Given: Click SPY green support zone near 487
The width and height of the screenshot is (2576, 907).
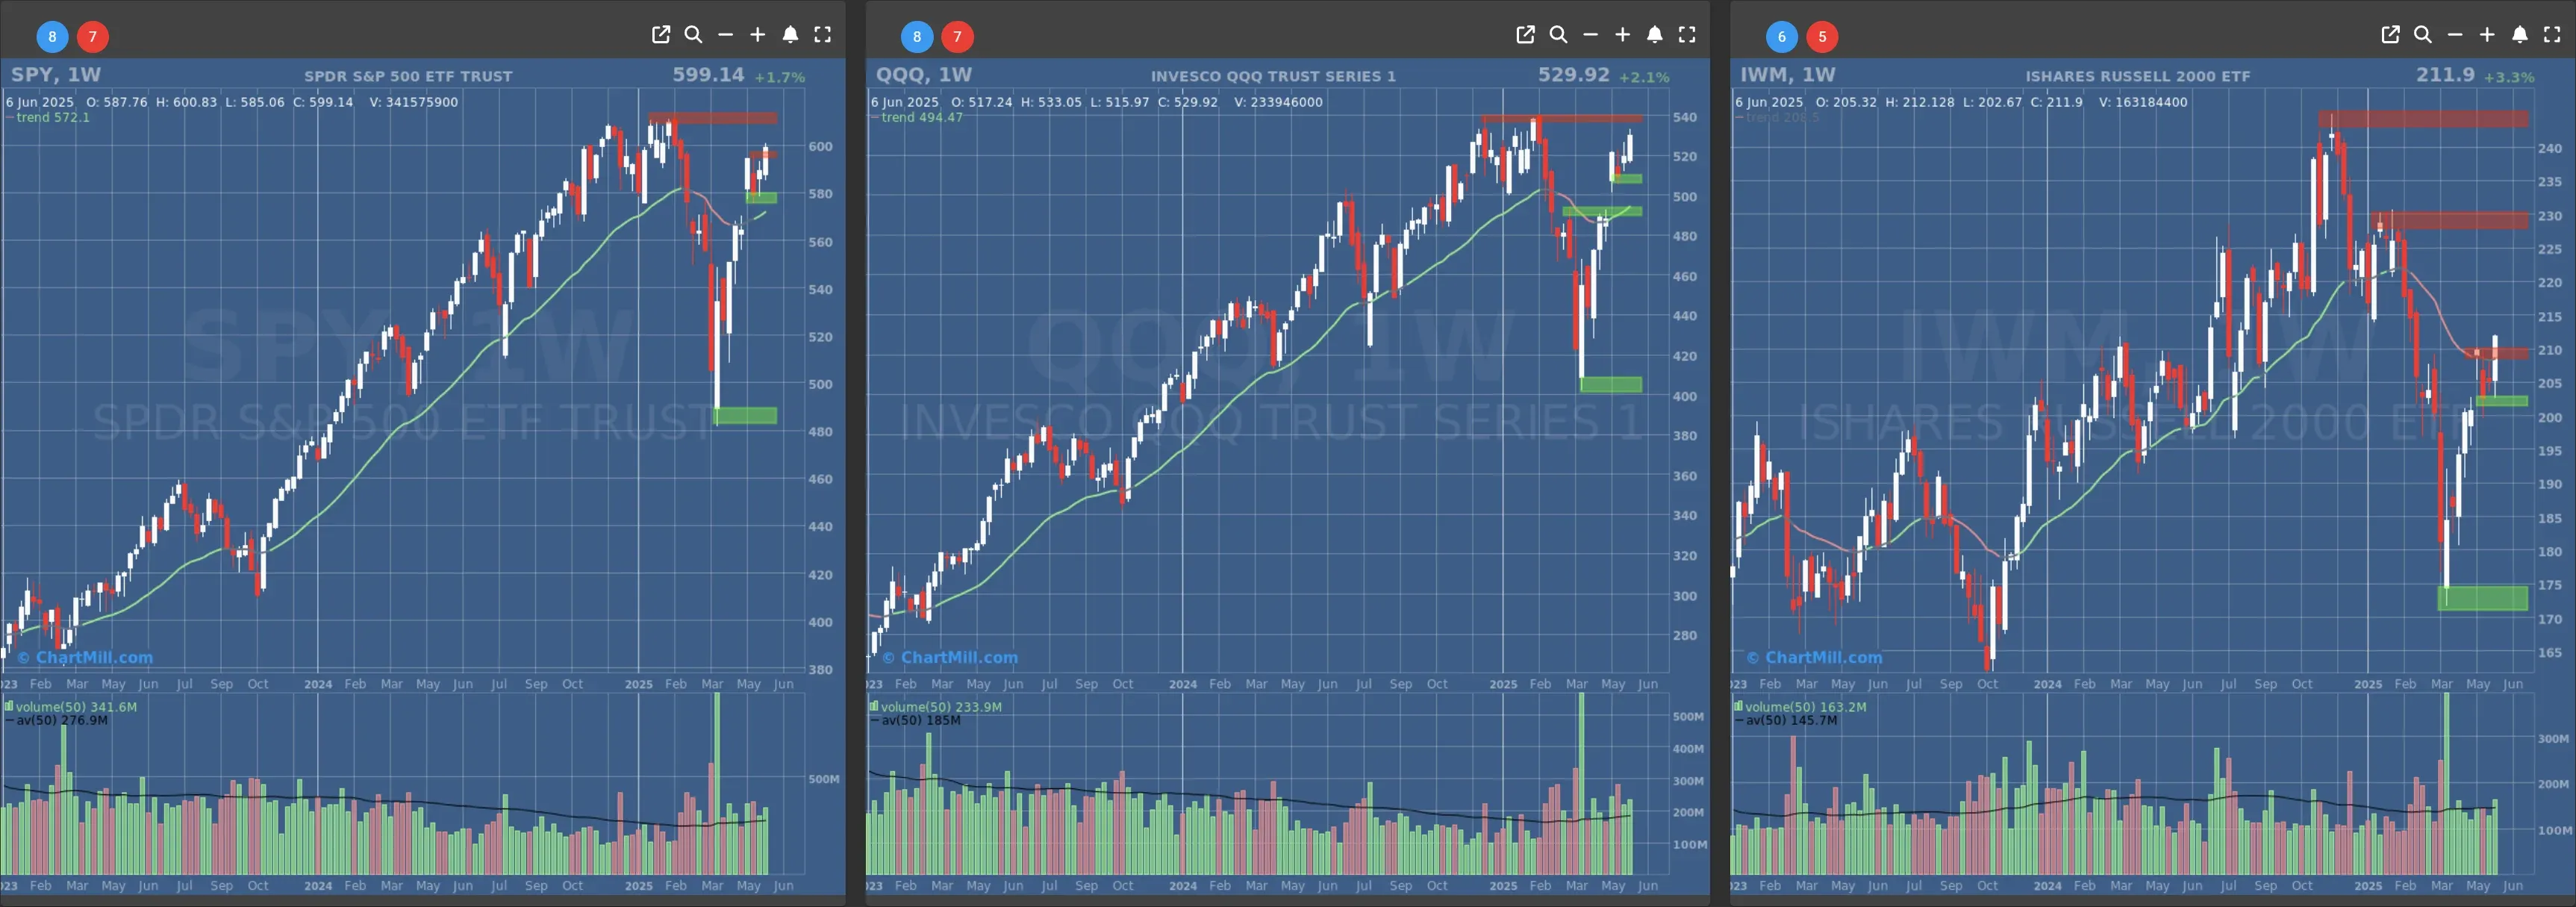Looking at the screenshot, I should point(746,415).
